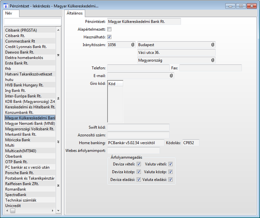This screenshot has height=218, width=260.
Task: Toggle the Deviza vételi checkbox
Action: point(139,164)
